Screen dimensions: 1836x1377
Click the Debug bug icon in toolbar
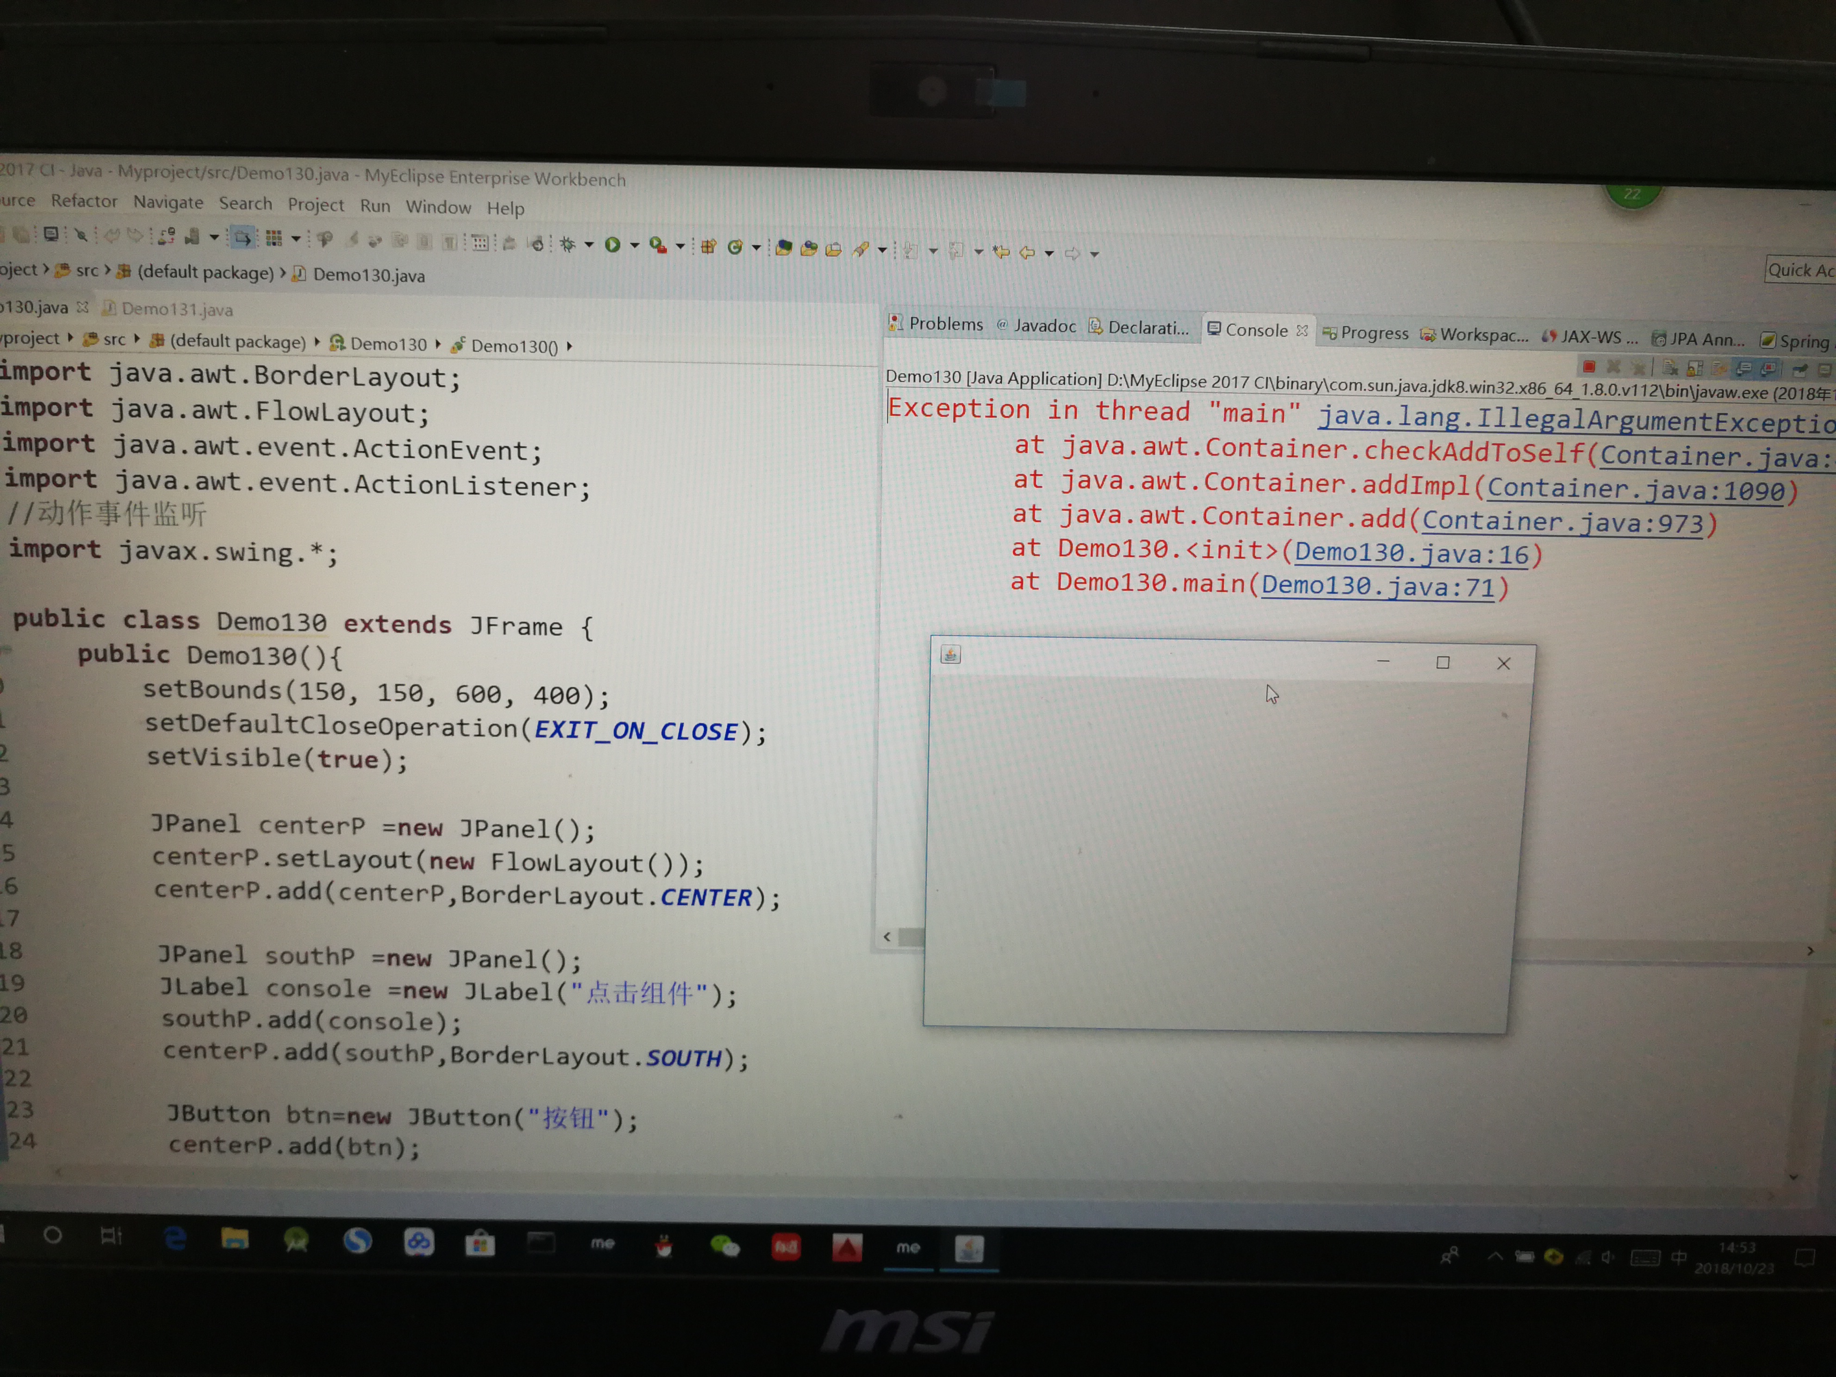tap(569, 244)
